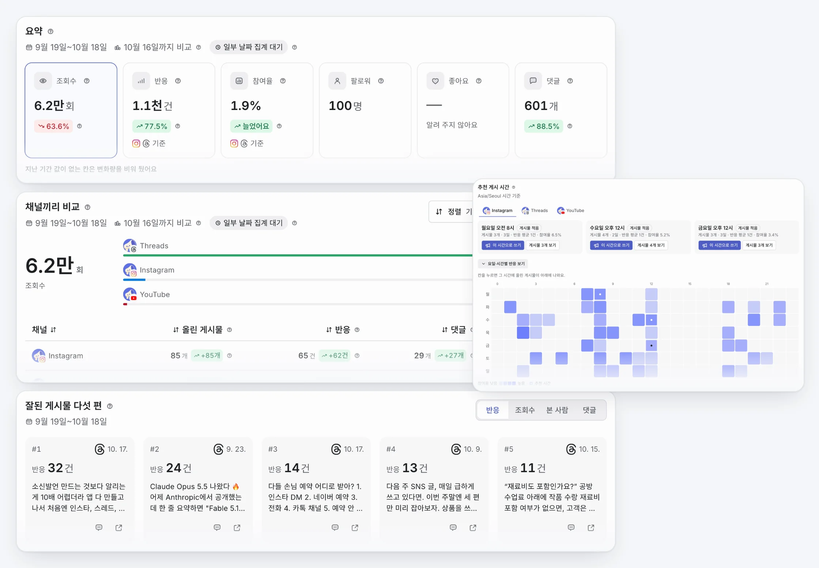819x568 pixels.
Task: Click 이 시간으로 쓰기 under 수요일 오후 12시
Action: pos(611,245)
